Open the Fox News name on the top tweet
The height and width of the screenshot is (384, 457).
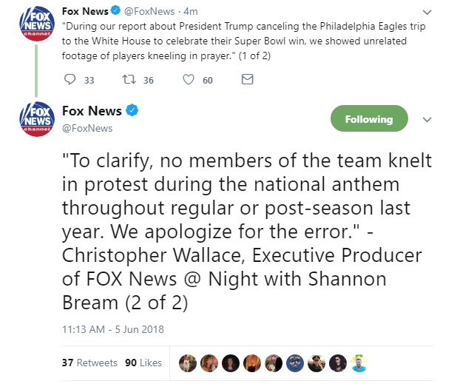pyautogui.click(x=85, y=11)
